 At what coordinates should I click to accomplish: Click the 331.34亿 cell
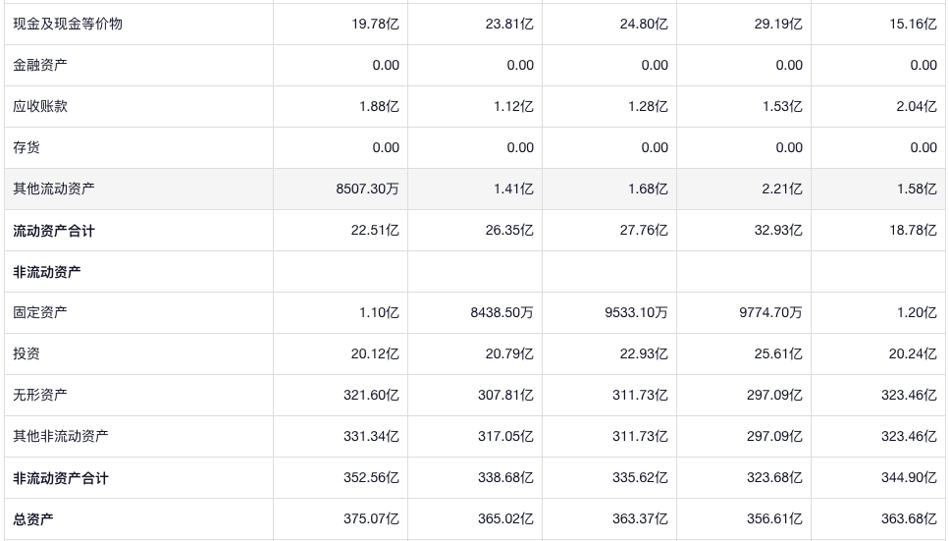[x=371, y=436]
